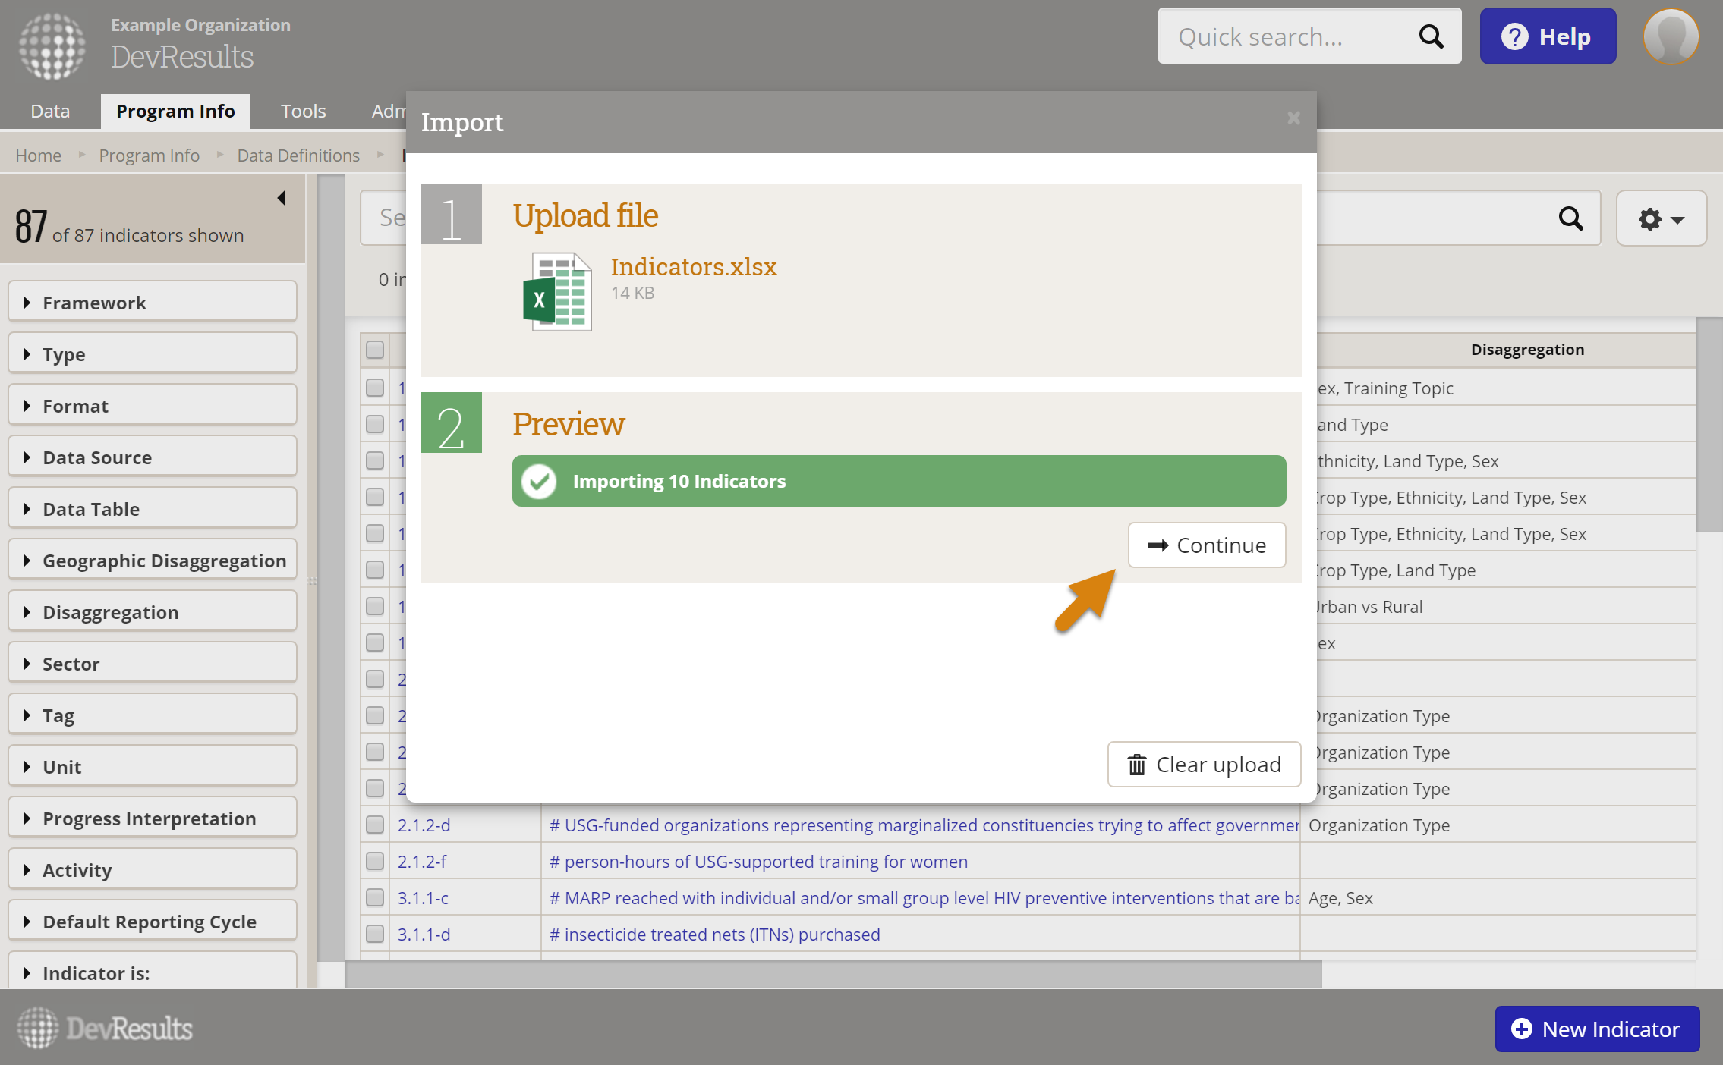This screenshot has width=1723, height=1065.
Task: Click the horizontal scrollbar below the table
Action: [x=833, y=973]
